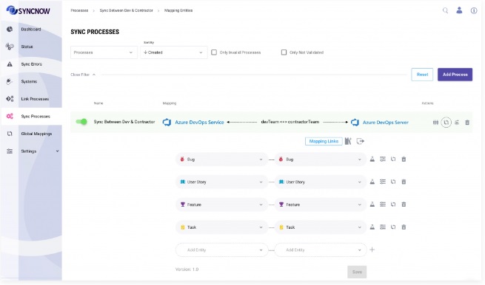Click Azure DevOps Server link
The height and width of the screenshot is (285, 485).
click(x=385, y=123)
